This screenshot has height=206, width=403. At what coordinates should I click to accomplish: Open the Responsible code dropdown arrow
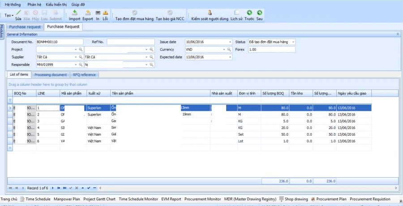point(76,65)
